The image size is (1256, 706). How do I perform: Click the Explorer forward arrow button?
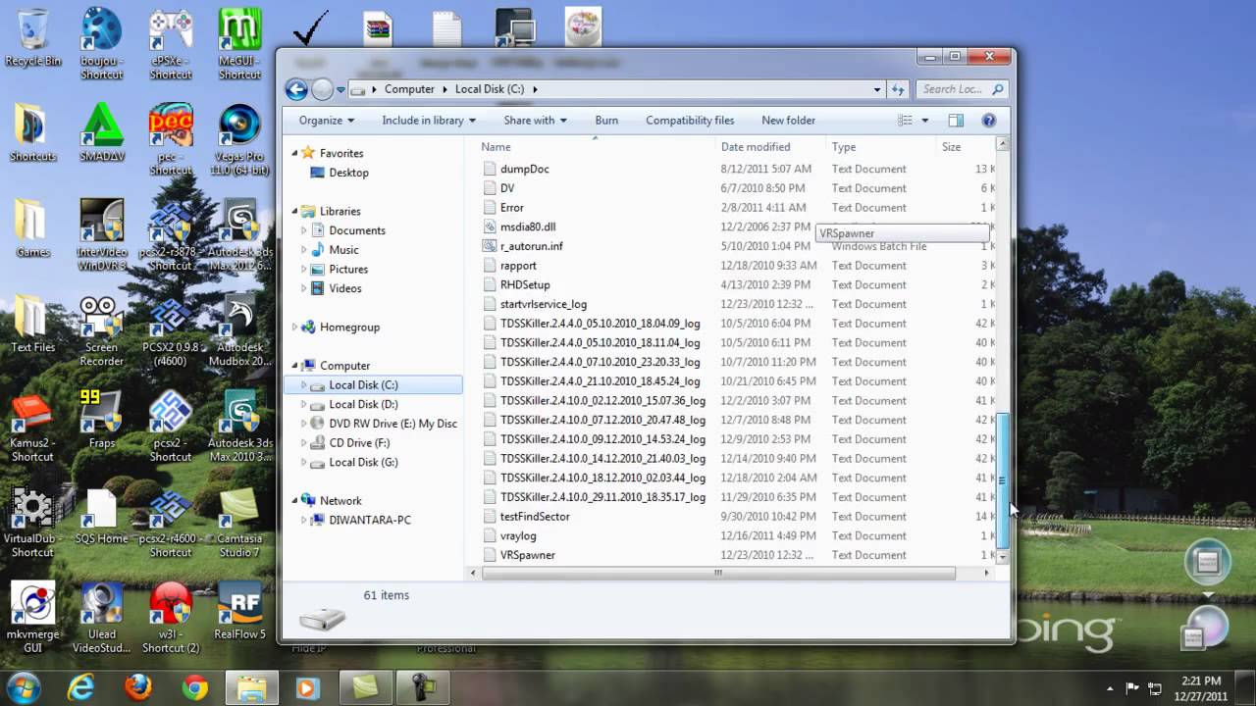[x=322, y=89]
